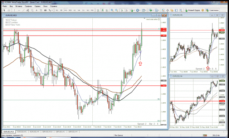Open the Вставка menu
The image size is (229, 138).
(19, 6)
